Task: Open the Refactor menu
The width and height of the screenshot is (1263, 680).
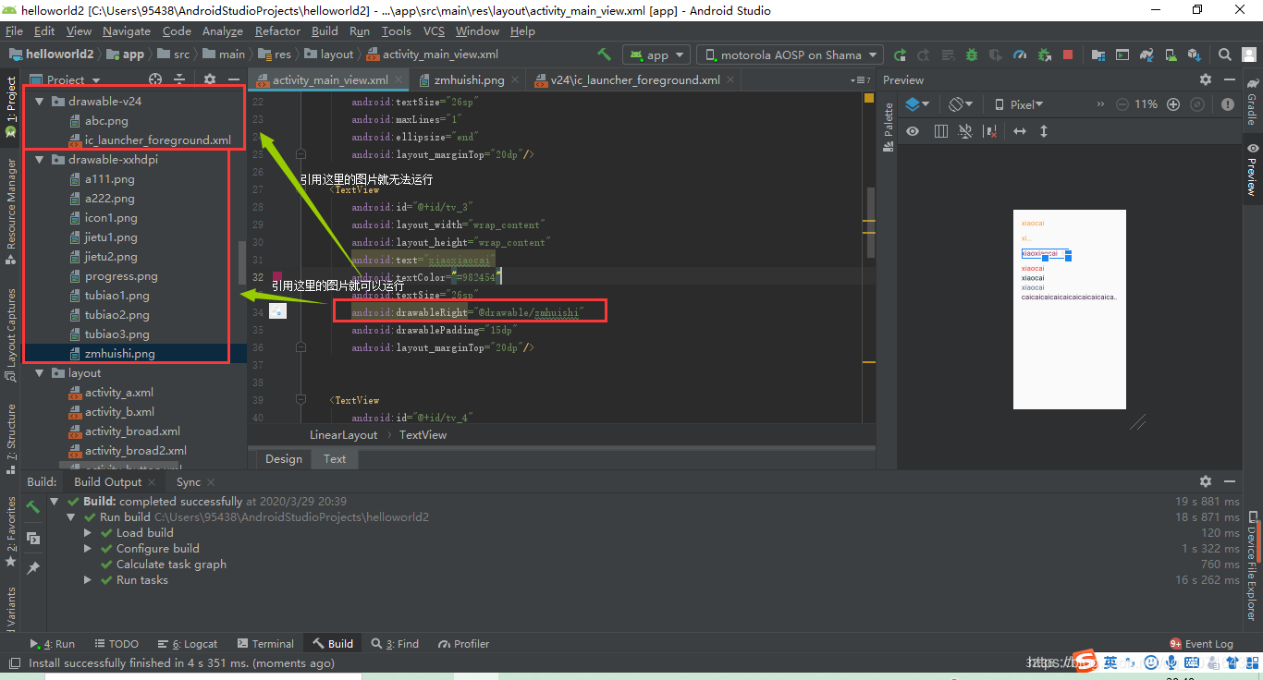Action: pos(277,30)
